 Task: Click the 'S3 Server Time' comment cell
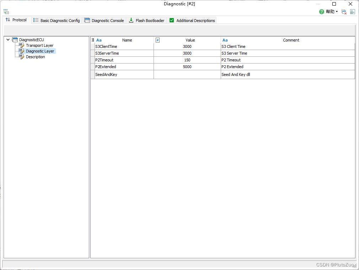point(288,53)
